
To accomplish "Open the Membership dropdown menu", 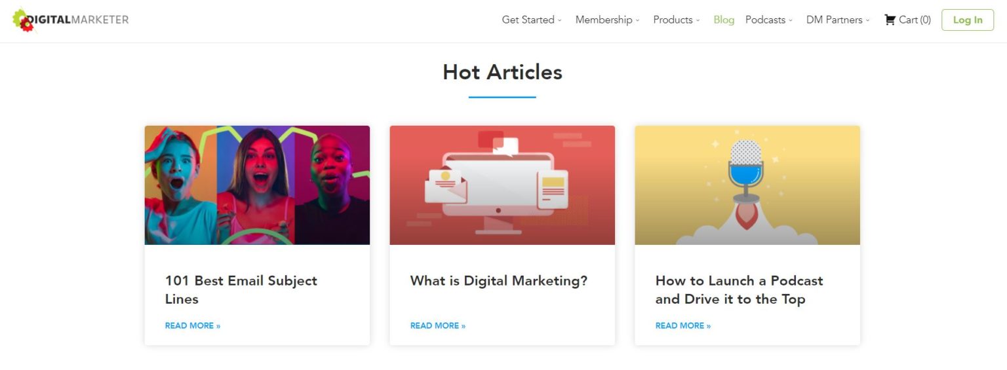I will (x=607, y=20).
